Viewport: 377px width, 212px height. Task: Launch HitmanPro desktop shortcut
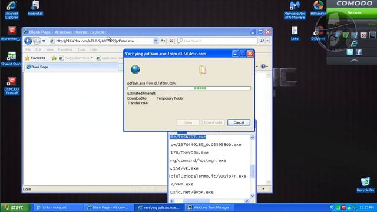[318, 8]
